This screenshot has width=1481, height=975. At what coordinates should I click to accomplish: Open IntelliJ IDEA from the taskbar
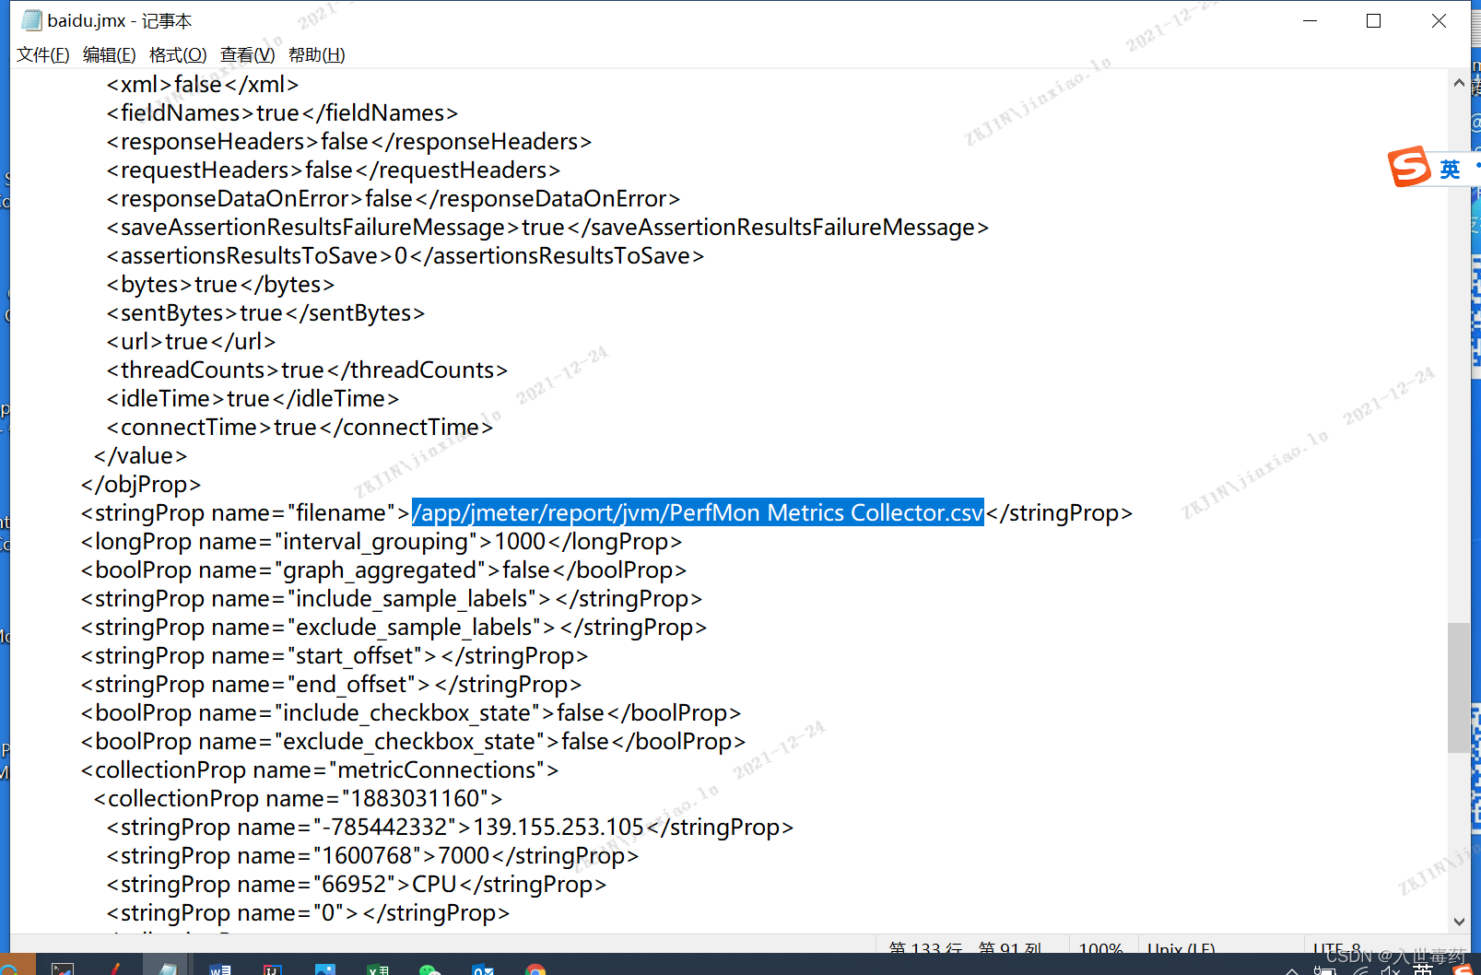click(x=273, y=969)
